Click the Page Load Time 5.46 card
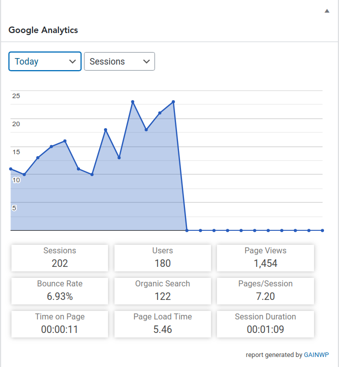The width and height of the screenshot is (339, 367). pos(162,324)
